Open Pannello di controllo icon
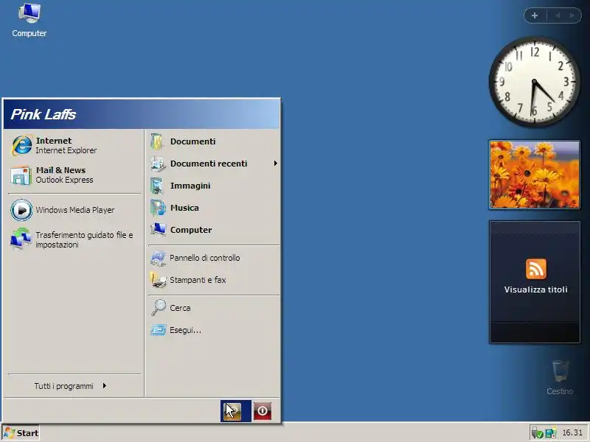This screenshot has height=442, width=590. 158,258
